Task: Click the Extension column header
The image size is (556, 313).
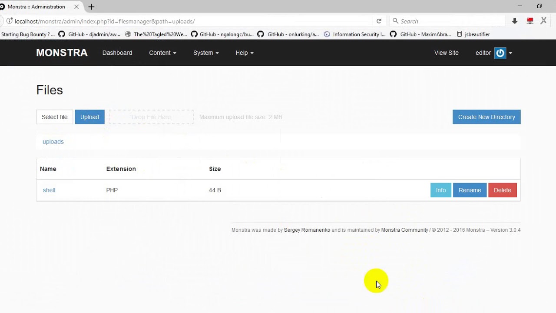Action: coord(121,169)
